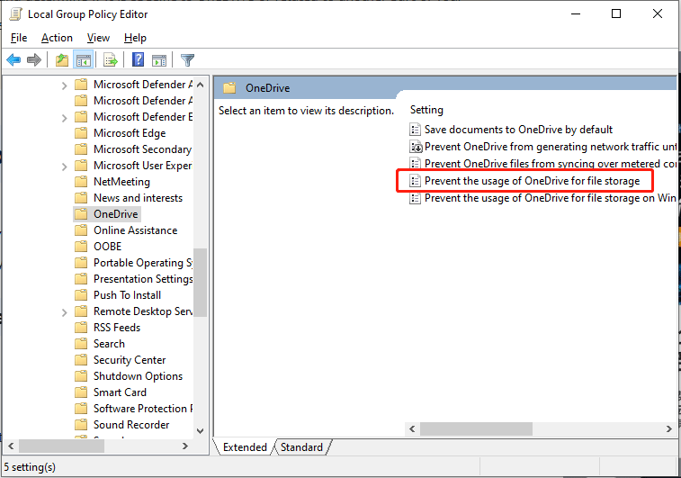Viewport: 681px width, 478px height.
Task: Click the OneDrive folder icon in the tree
Action: (x=81, y=214)
